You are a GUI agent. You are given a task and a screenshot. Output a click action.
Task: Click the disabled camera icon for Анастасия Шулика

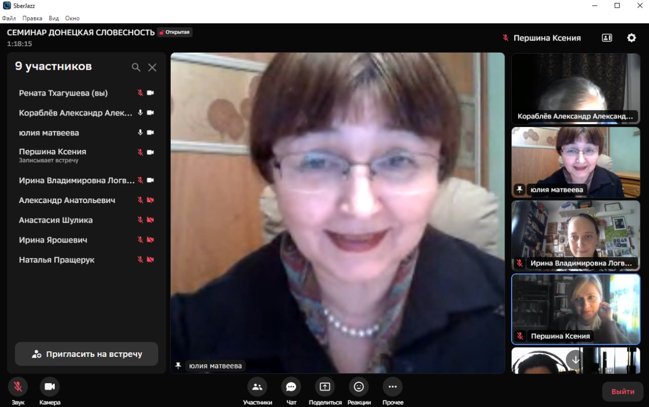pos(150,220)
